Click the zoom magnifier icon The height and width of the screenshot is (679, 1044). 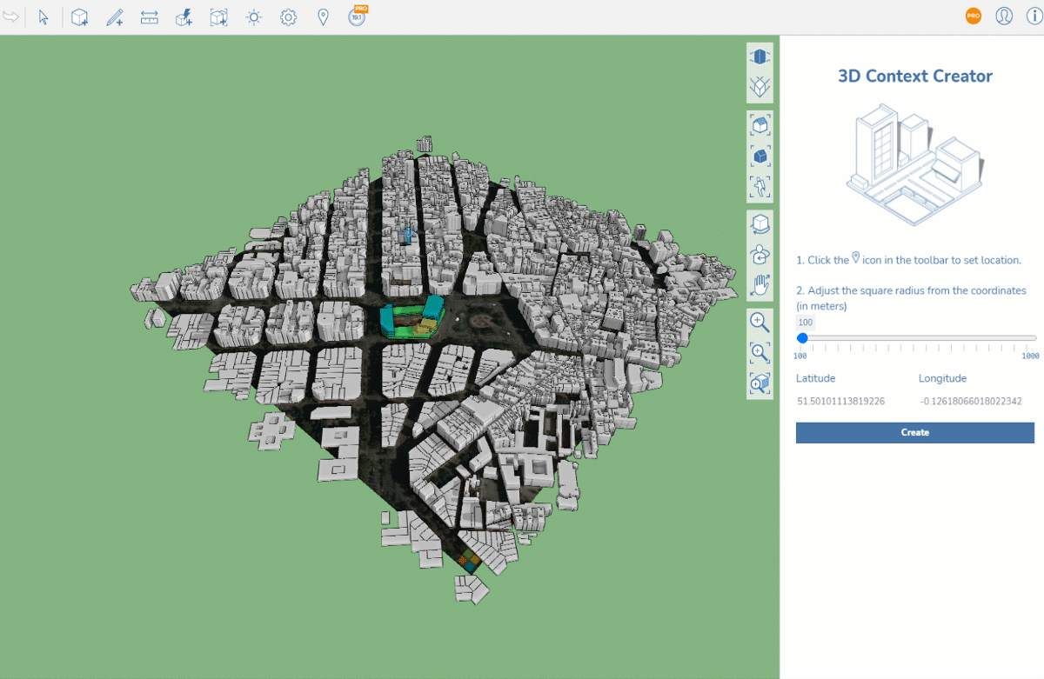[760, 323]
